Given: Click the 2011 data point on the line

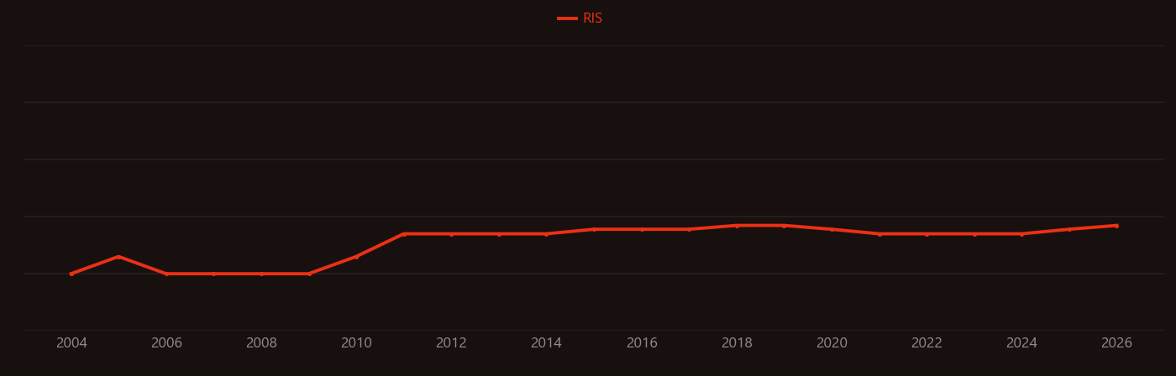Looking at the screenshot, I should click(404, 234).
